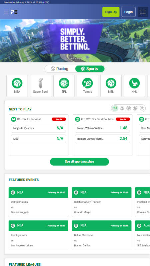Click basketball icon on Oklahoma City Thunder card
This screenshot has height=266, width=150.
coord(76,193)
